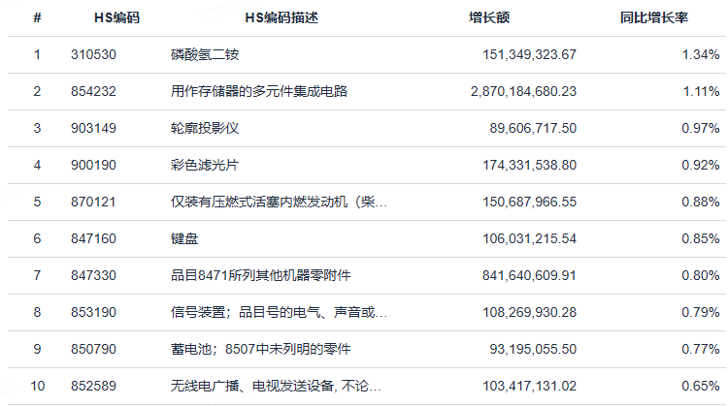Screen dimensions: 728x406
Task: Click row number 5
Action: [x=37, y=203]
